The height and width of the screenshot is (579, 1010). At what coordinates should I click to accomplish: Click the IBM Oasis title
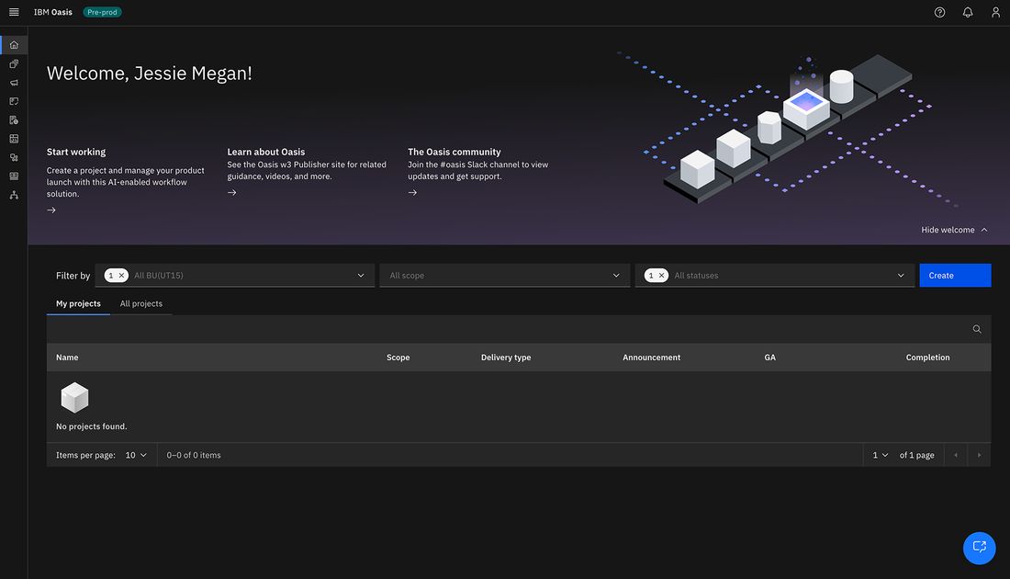point(53,12)
